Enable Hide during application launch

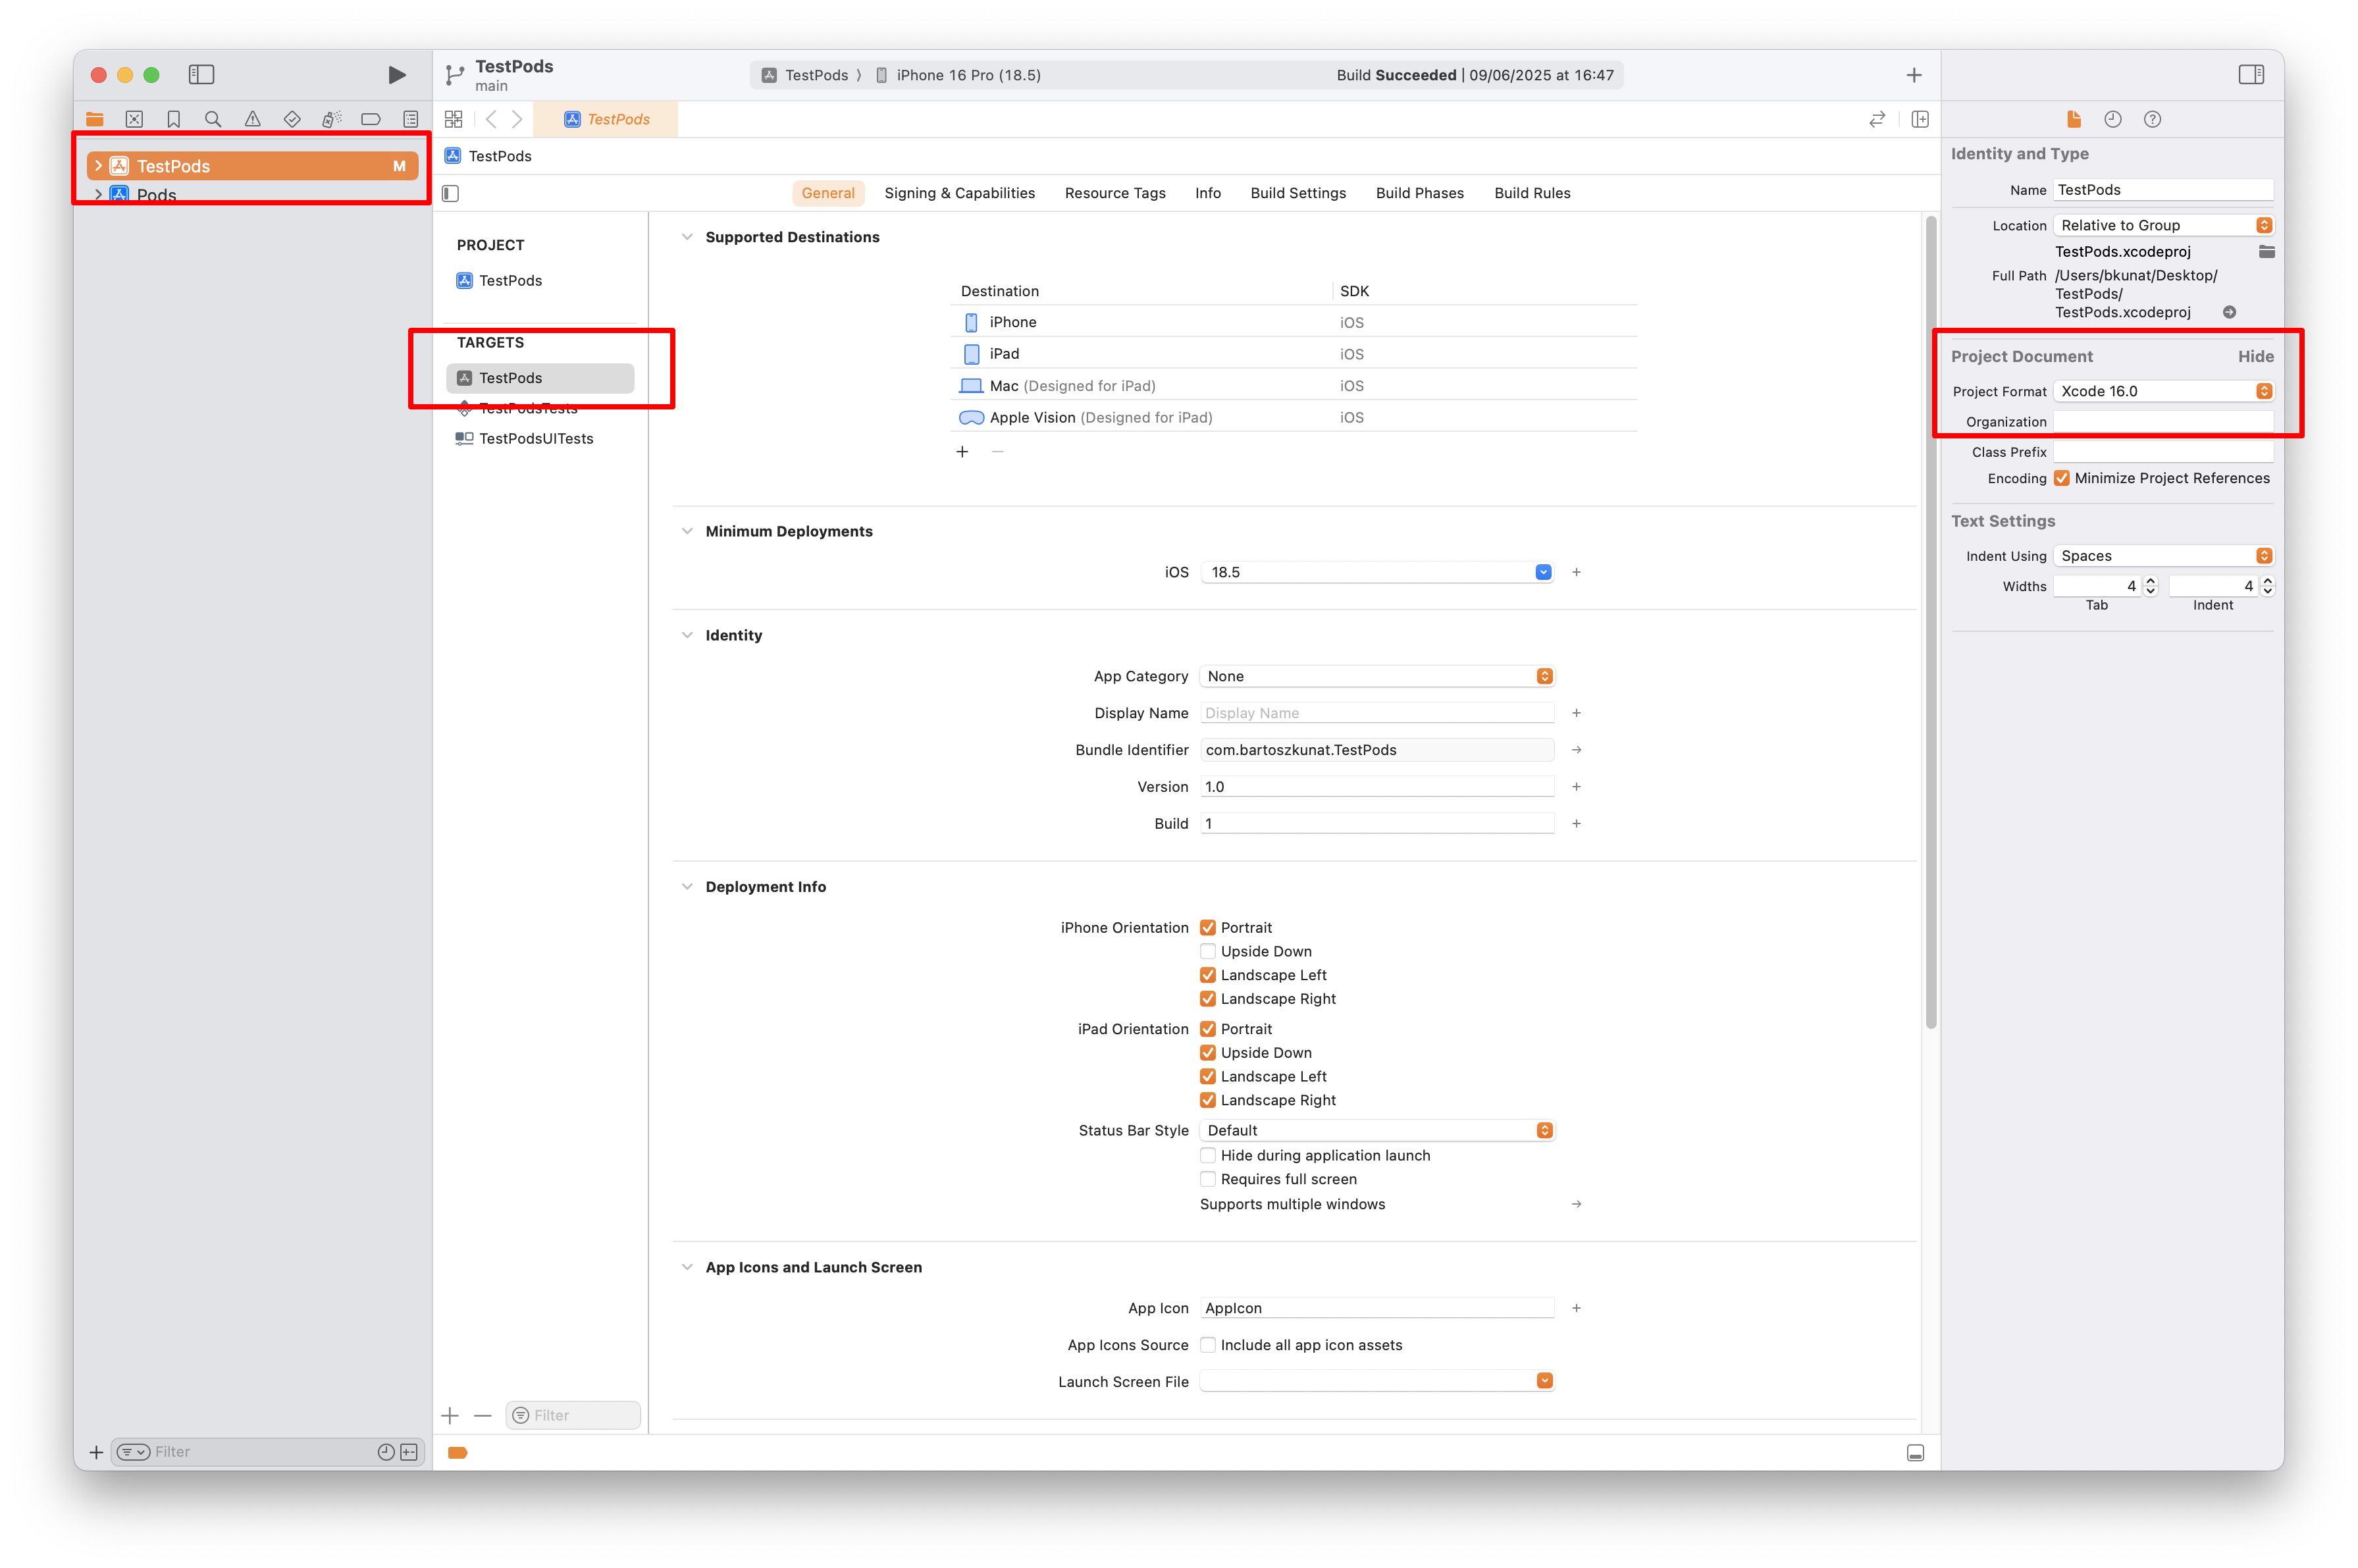click(x=1208, y=1155)
